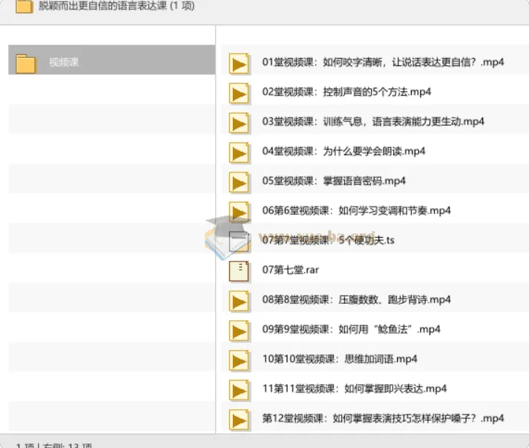The image size is (529, 448).
Task: Click the video icon beside 03堂视频课 训练气息
Action: point(239,123)
